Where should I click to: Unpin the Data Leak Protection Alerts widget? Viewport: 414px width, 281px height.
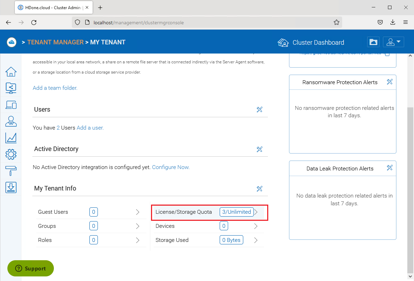click(390, 168)
